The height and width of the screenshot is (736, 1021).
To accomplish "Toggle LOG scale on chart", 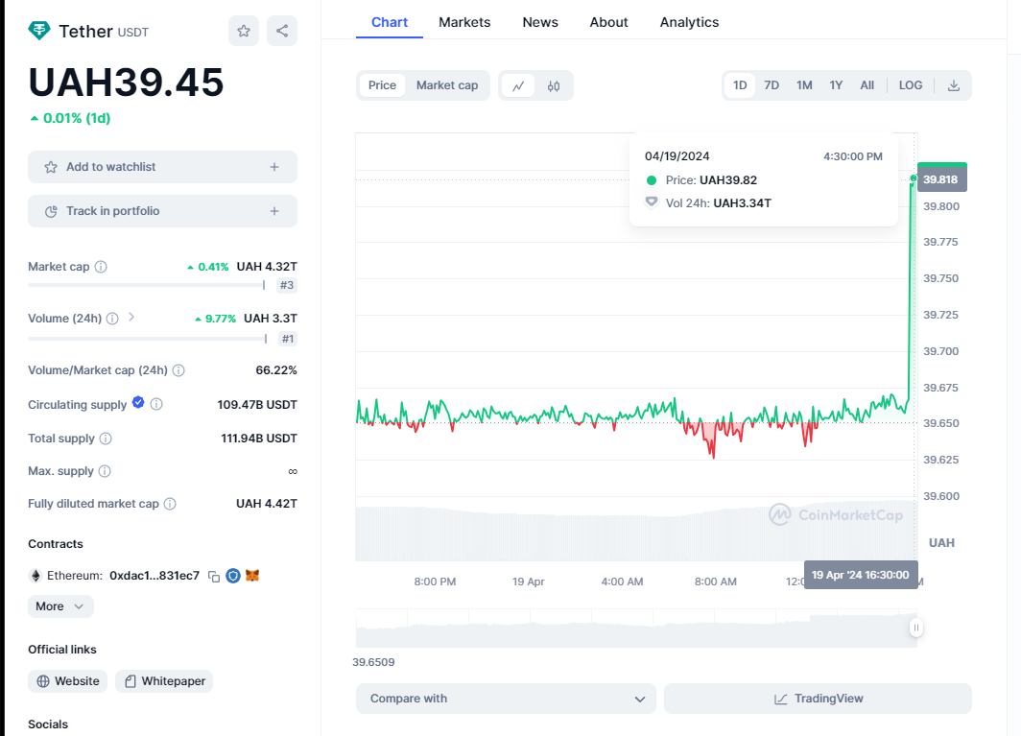I will (911, 85).
